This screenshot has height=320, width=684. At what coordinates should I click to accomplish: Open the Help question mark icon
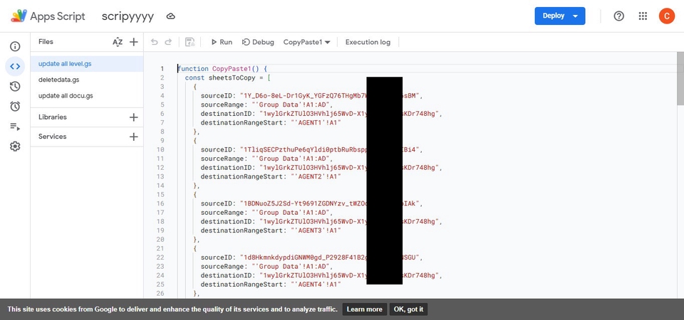pyautogui.click(x=618, y=16)
